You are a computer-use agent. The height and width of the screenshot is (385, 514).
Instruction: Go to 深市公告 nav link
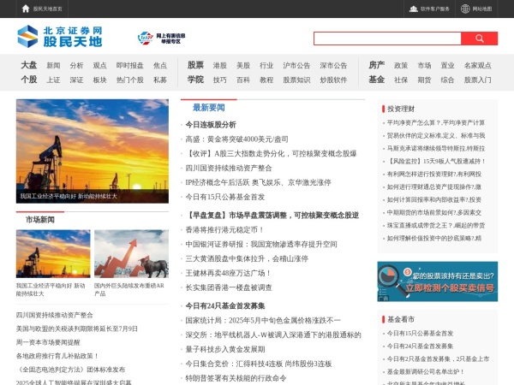click(x=333, y=66)
